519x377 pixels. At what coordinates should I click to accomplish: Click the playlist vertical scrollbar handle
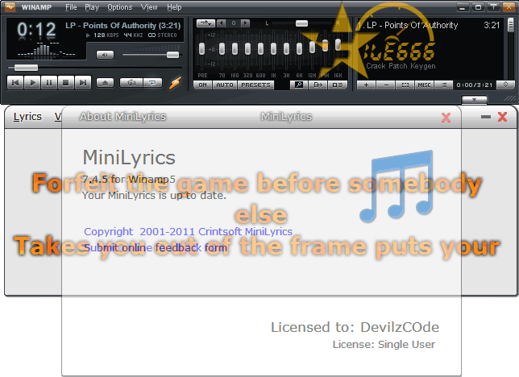pos(511,25)
